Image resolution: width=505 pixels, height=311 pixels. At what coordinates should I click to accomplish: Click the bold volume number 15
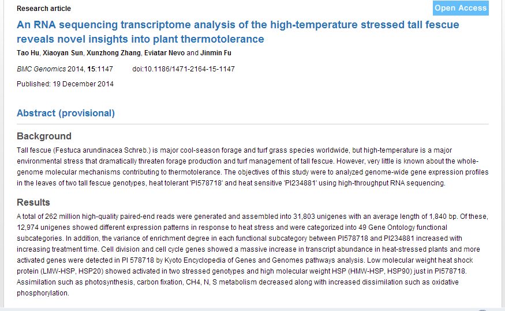[x=91, y=69]
